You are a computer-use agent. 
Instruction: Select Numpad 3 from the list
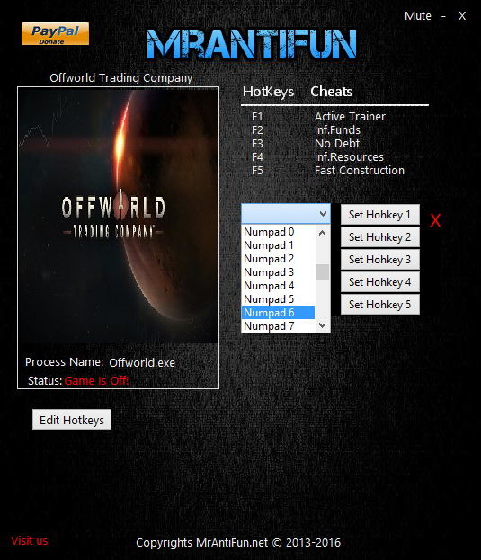(278, 272)
